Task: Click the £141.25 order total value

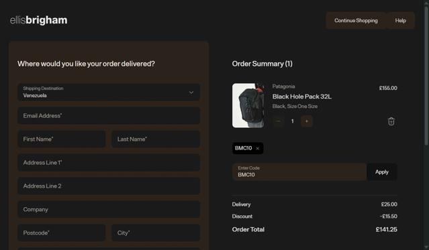Action: point(386,229)
